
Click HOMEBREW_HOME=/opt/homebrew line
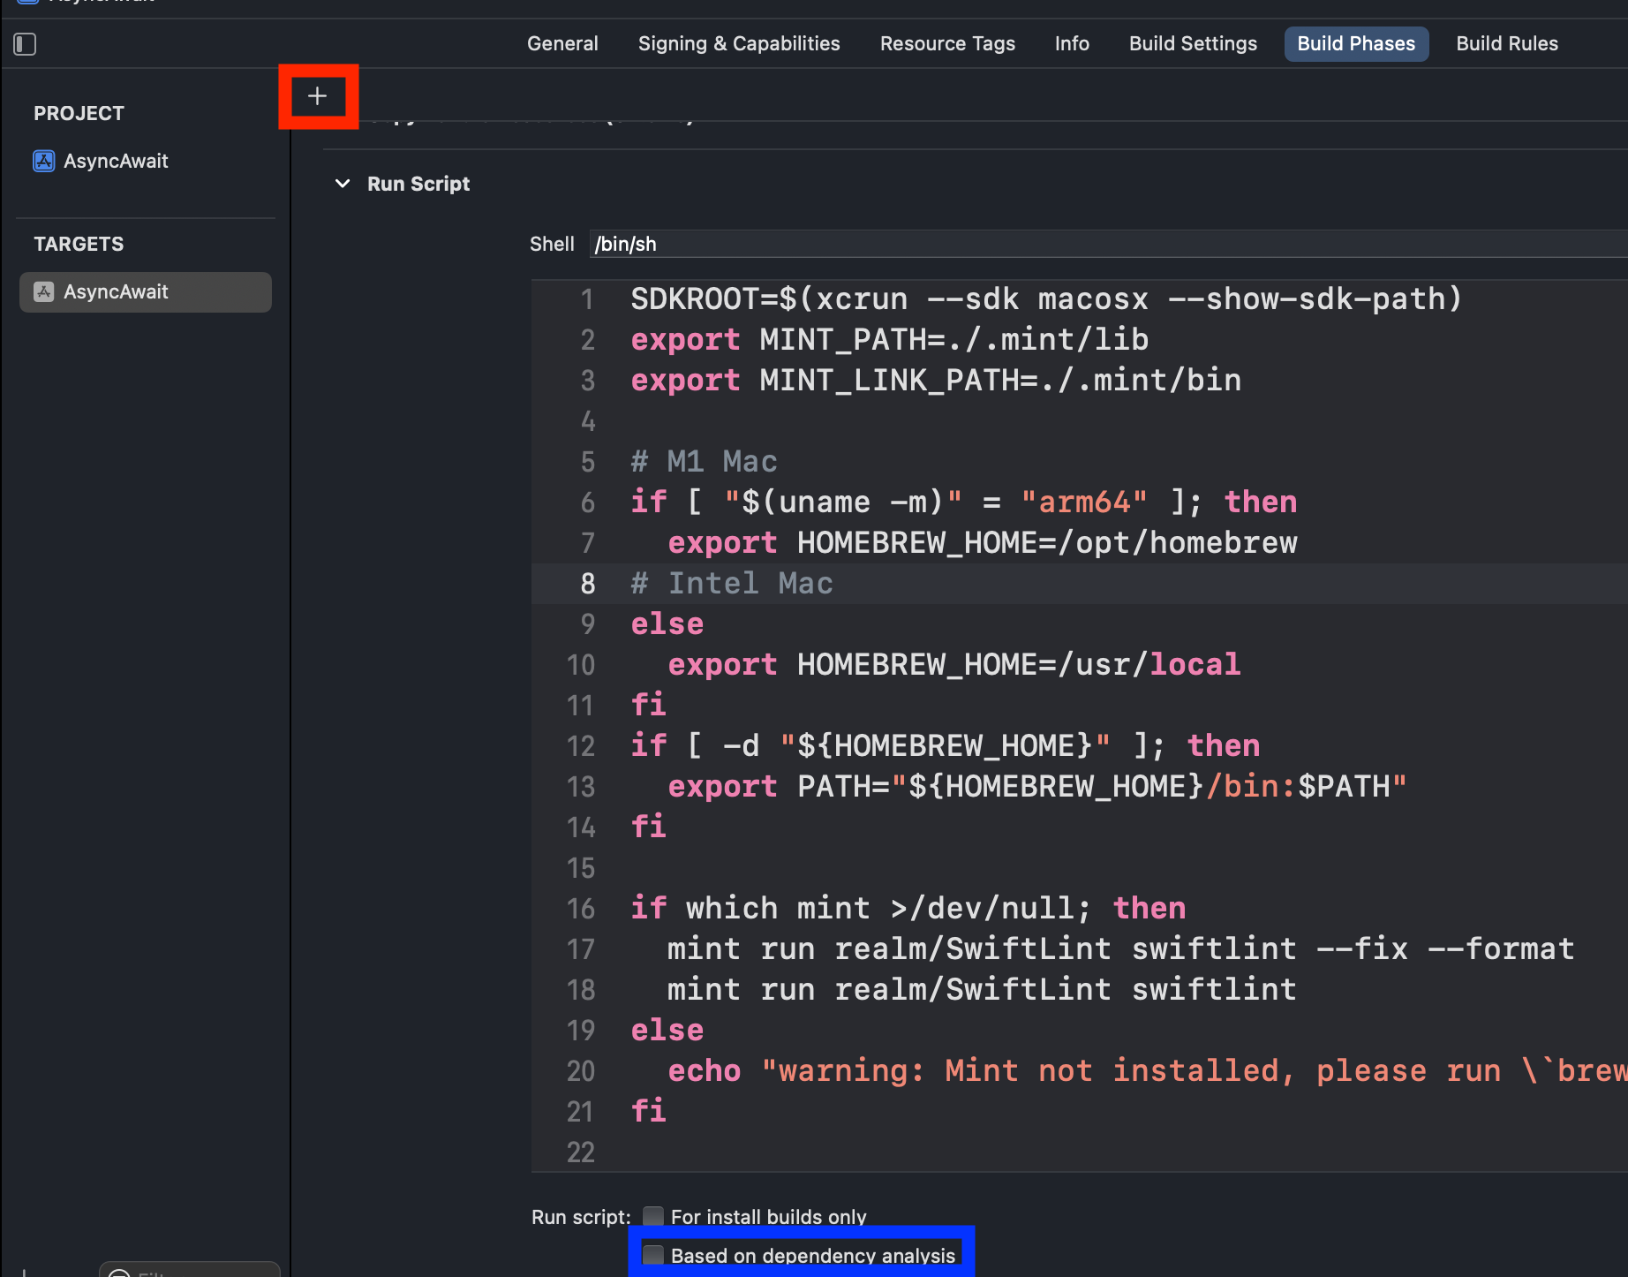click(983, 543)
